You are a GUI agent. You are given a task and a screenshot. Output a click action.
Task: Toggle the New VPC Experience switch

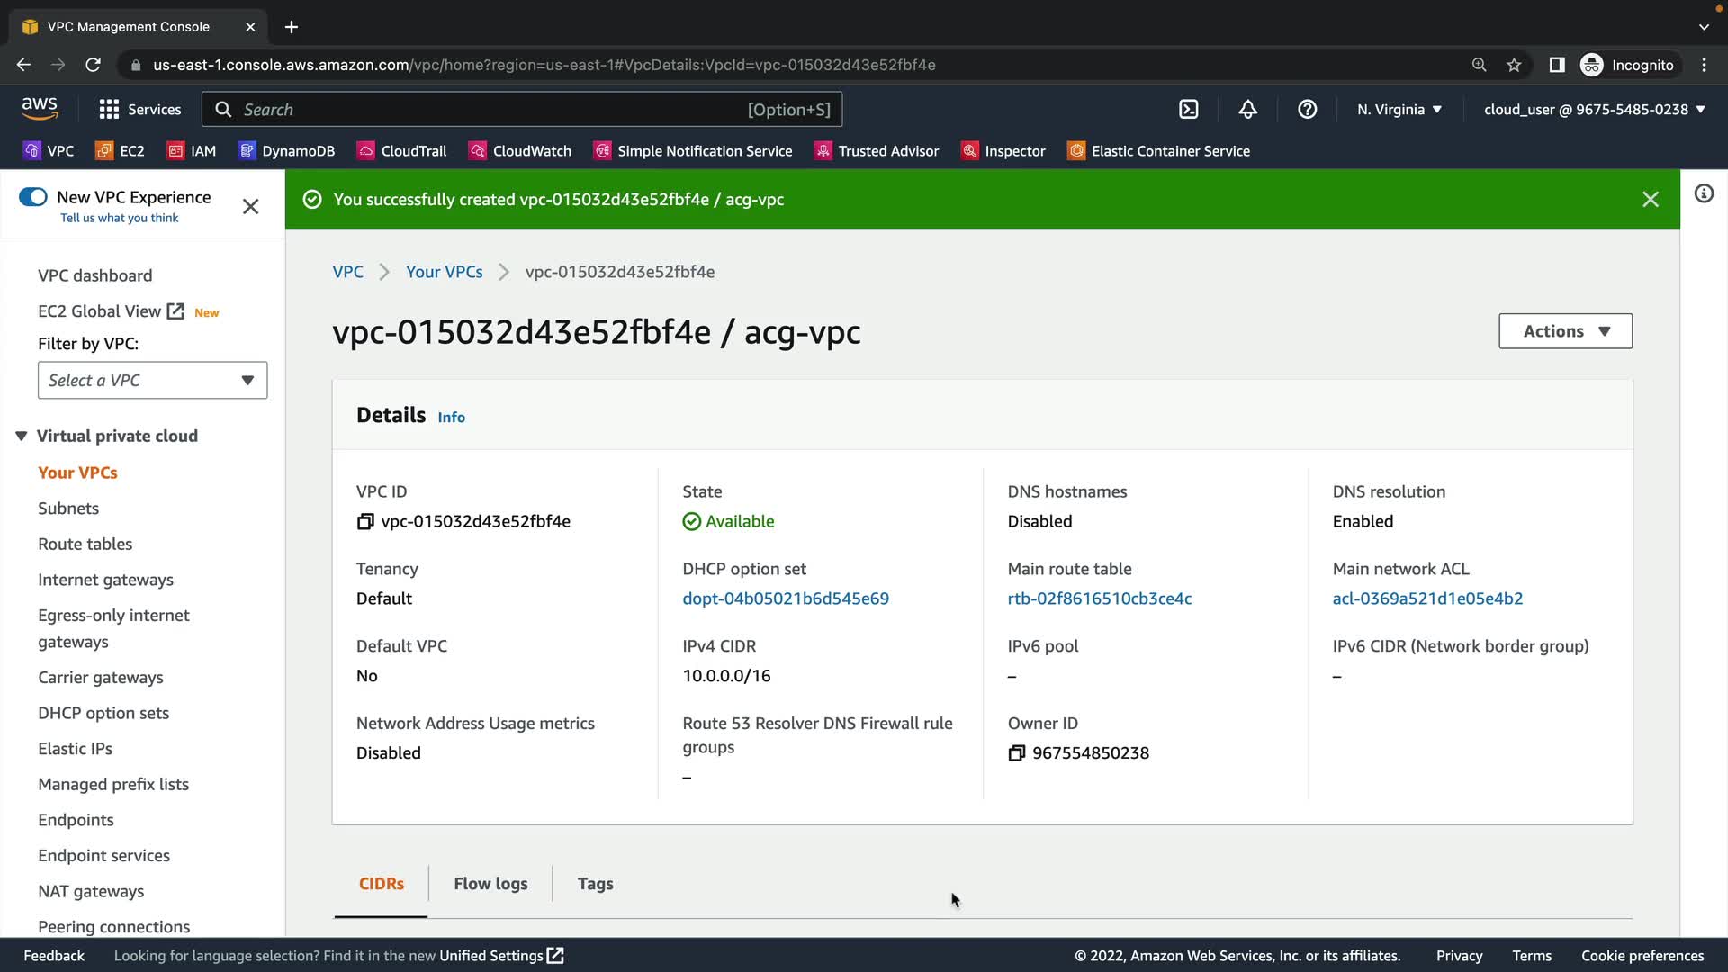33,197
